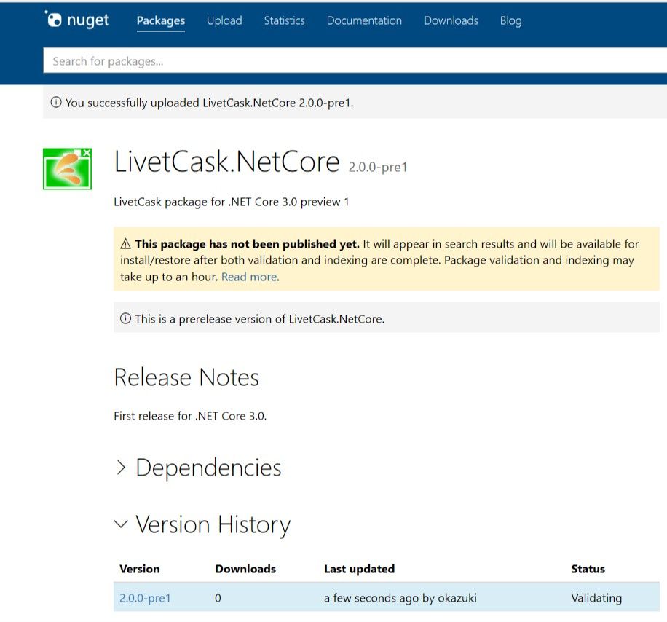Click the Release Notes heading

(186, 377)
